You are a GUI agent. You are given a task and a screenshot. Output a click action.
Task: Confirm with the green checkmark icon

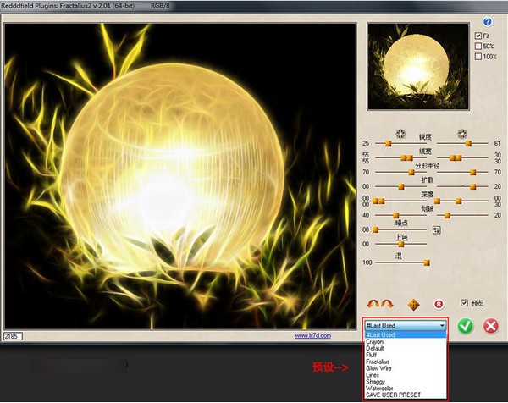click(464, 326)
